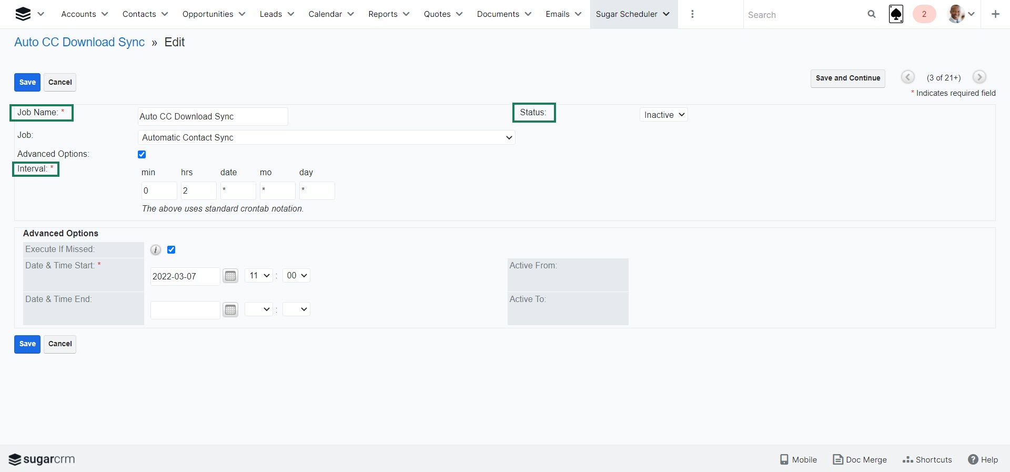Open calendar picker for Date & Time End
The width and height of the screenshot is (1010, 472).
point(230,309)
